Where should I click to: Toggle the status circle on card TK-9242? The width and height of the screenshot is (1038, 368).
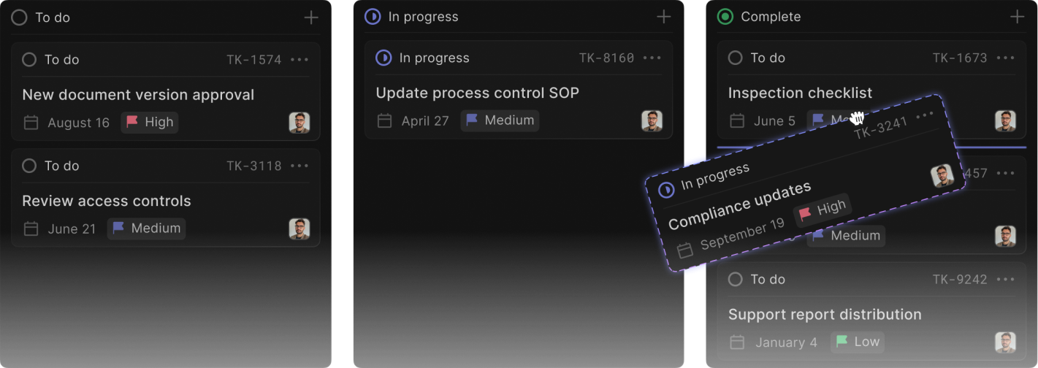pos(736,280)
